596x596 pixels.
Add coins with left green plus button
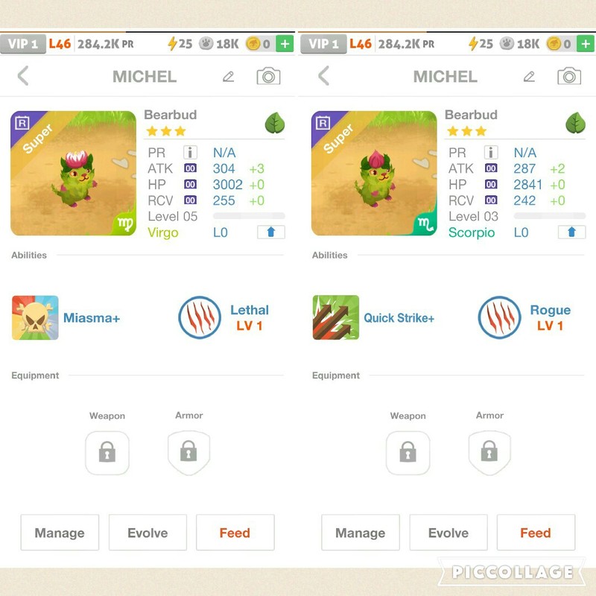click(x=285, y=44)
